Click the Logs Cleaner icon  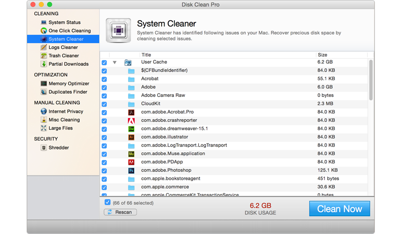pos(44,47)
